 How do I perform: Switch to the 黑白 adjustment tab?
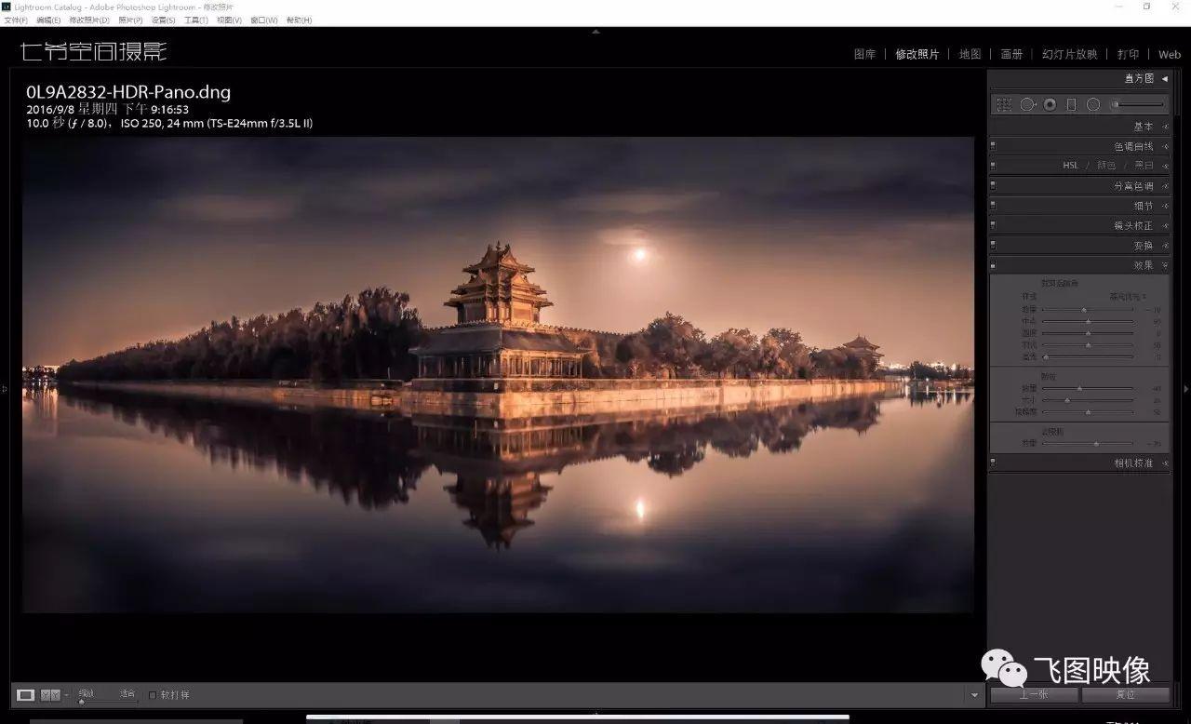click(1144, 165)
